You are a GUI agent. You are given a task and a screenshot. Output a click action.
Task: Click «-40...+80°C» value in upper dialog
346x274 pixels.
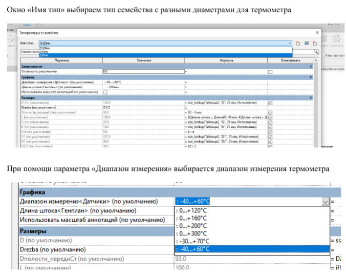(x=113, y=82)
